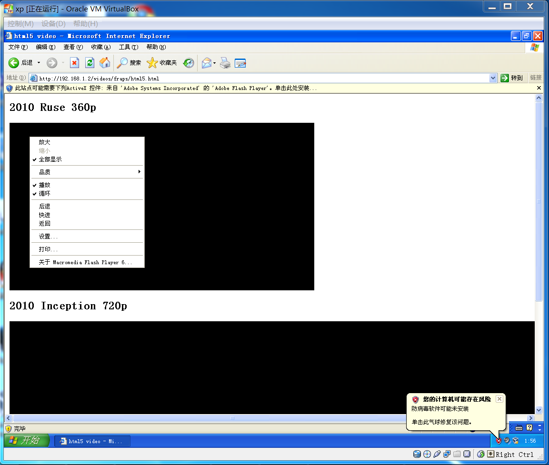
Task: Open the IE 文件(F) menu
Action: coord(18,47)
